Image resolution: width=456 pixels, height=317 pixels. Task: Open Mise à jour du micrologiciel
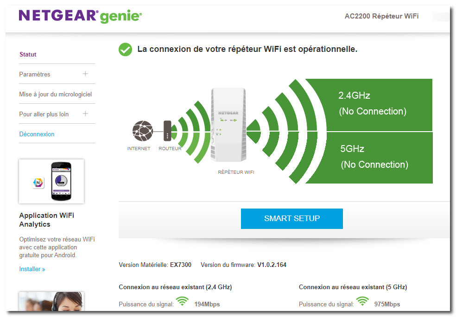point(55,94)
